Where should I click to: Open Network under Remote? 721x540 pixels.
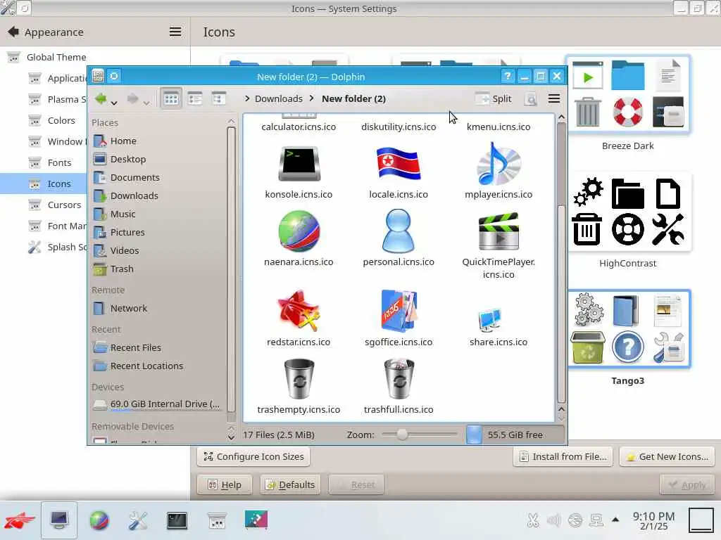128,309
